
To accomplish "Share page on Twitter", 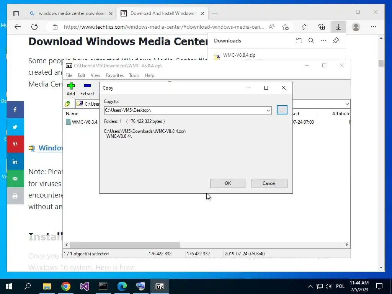I will click(15, 127).
